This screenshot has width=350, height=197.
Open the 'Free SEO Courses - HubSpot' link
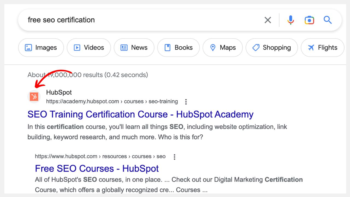pos(97,168)
